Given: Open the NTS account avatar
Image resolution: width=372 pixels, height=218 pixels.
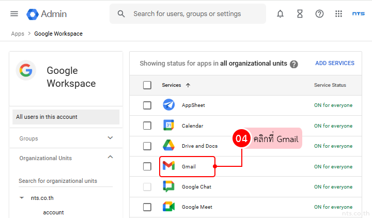Looking at the screenshot, I should tap(358, 14).
